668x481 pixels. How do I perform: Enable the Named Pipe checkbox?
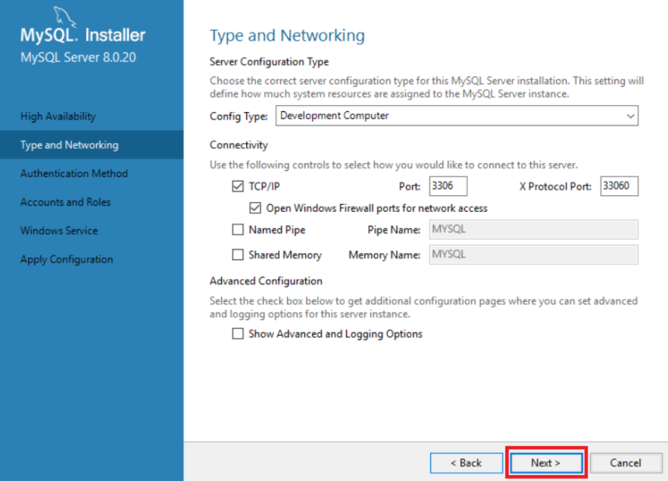point(238,230)
